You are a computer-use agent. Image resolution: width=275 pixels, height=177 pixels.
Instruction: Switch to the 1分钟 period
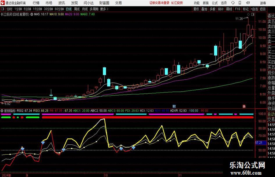pyautogui.click(x=18, y=9)
